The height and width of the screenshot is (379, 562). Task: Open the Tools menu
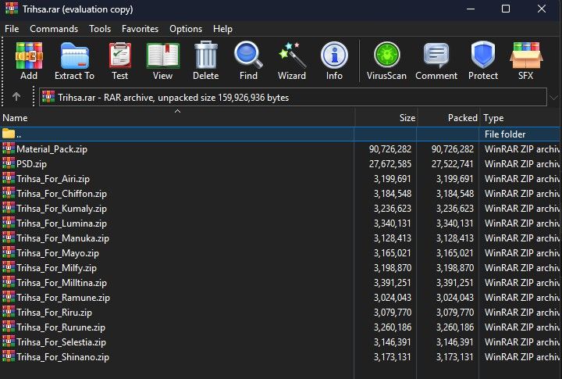100,29
